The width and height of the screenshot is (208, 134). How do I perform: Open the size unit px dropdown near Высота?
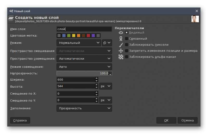(106, 86)
